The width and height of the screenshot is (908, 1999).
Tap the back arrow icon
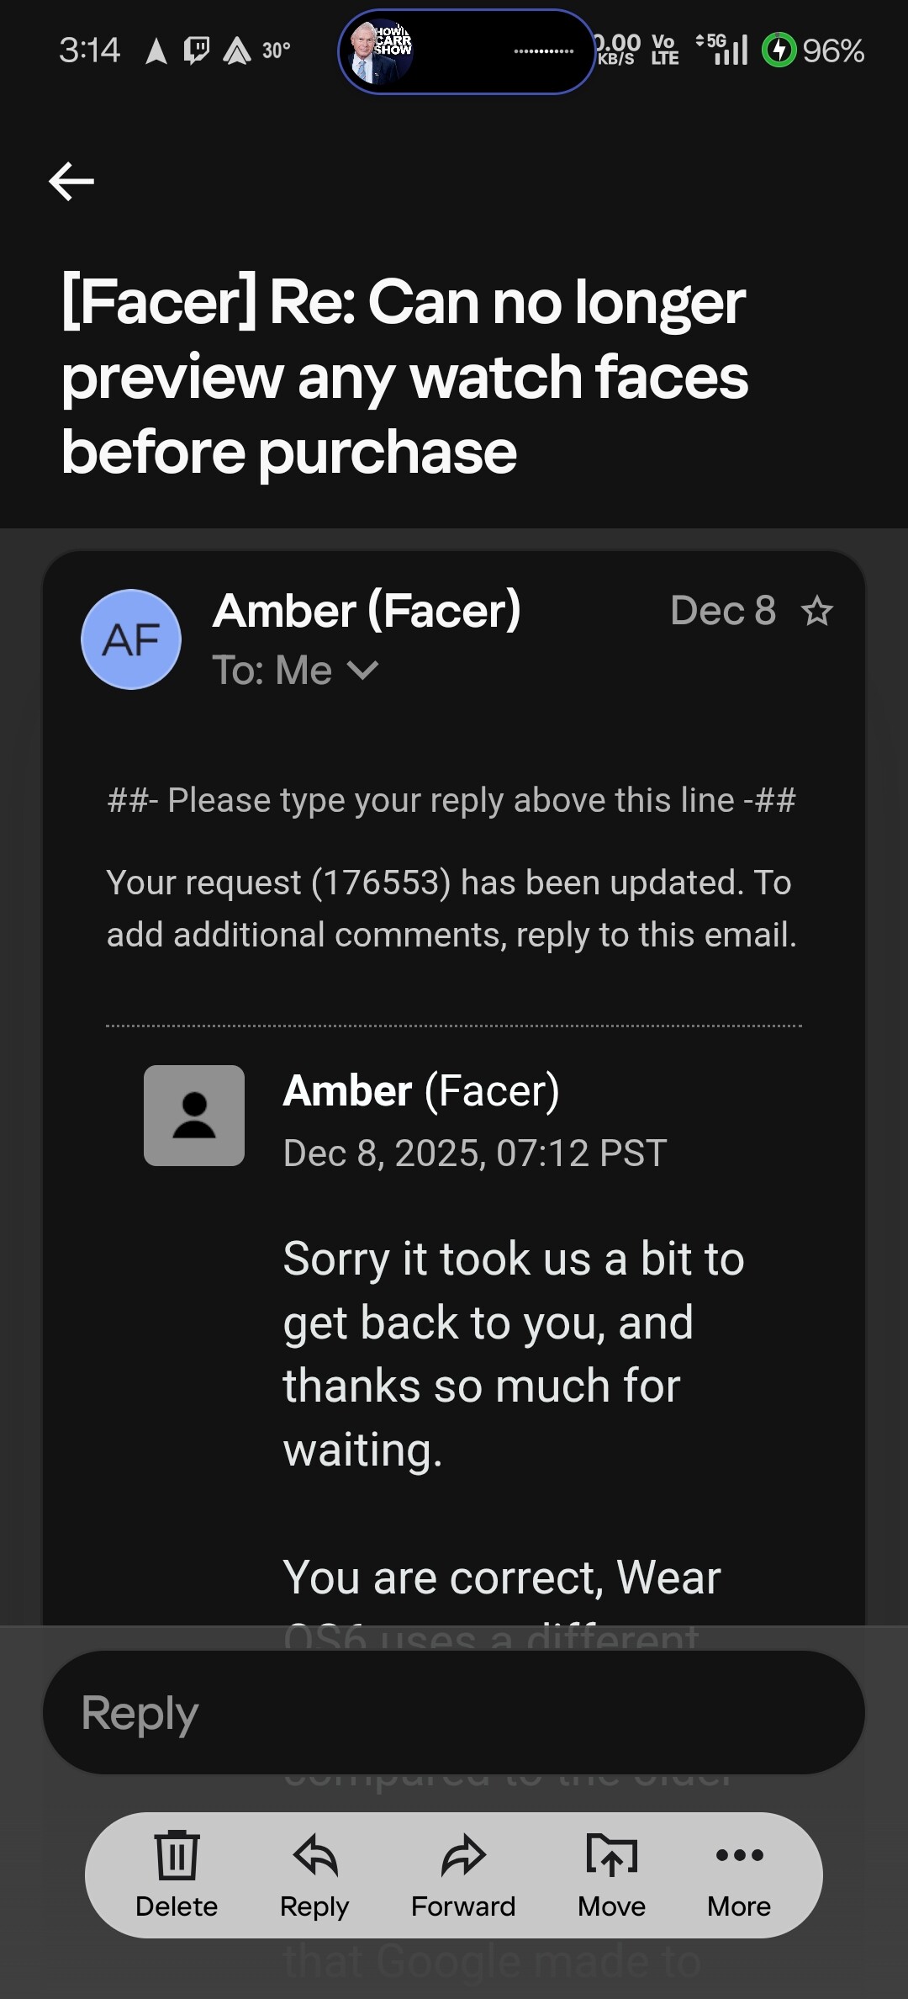click(x=71, y=181)
